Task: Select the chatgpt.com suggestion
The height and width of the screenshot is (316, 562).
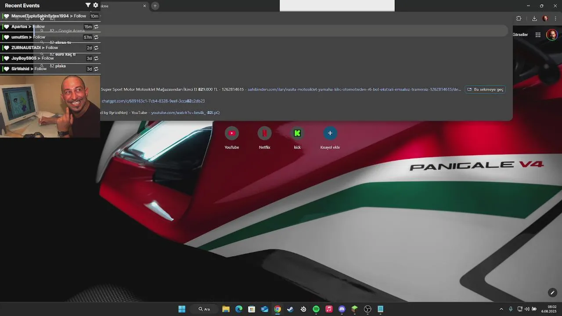Action: [153, 101]
